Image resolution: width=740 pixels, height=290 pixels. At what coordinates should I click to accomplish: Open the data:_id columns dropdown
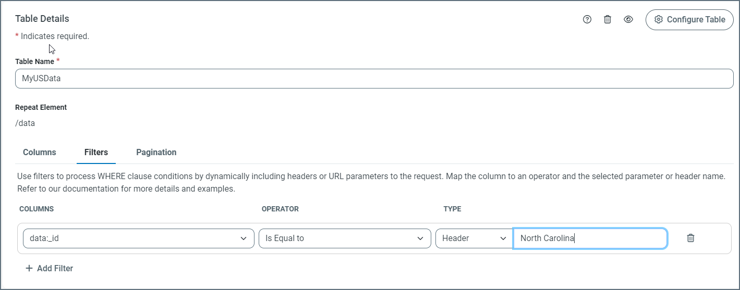tap(130, 238)
